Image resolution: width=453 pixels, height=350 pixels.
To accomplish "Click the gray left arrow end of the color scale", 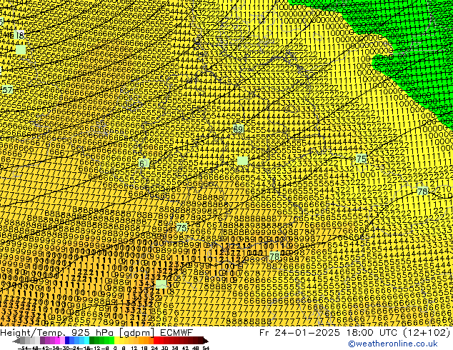I will pos(16,341).
